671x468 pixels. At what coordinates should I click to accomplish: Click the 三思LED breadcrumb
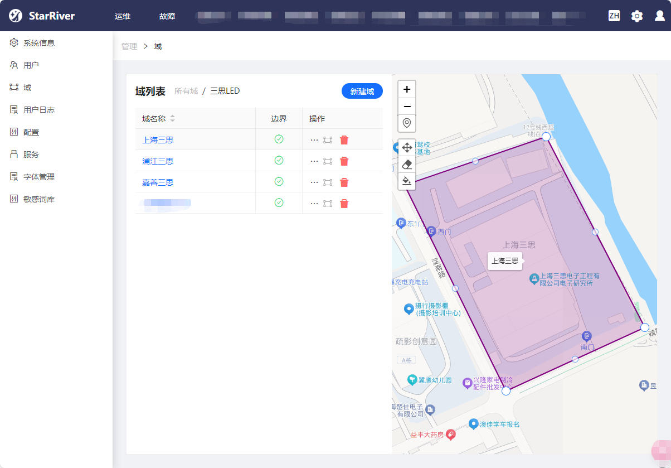225,91
